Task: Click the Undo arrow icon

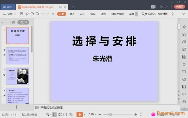Action: coord(42,14)
